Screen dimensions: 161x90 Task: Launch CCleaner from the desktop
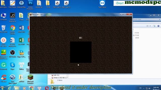tap(4, 78)
